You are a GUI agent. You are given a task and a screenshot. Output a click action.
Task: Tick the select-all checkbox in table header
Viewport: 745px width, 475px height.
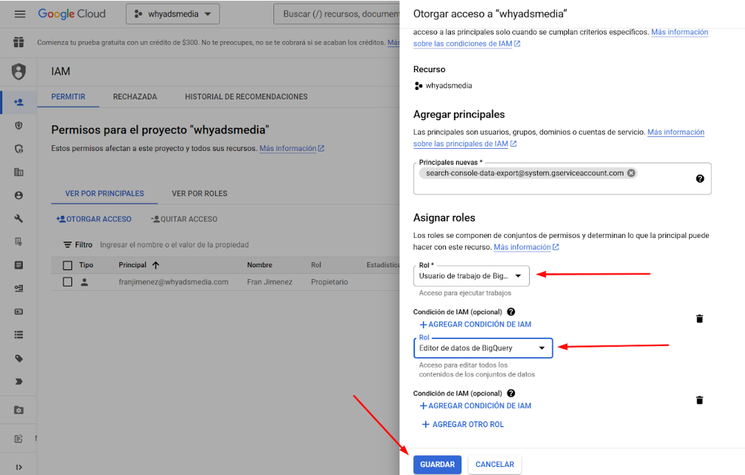(68, 265)
